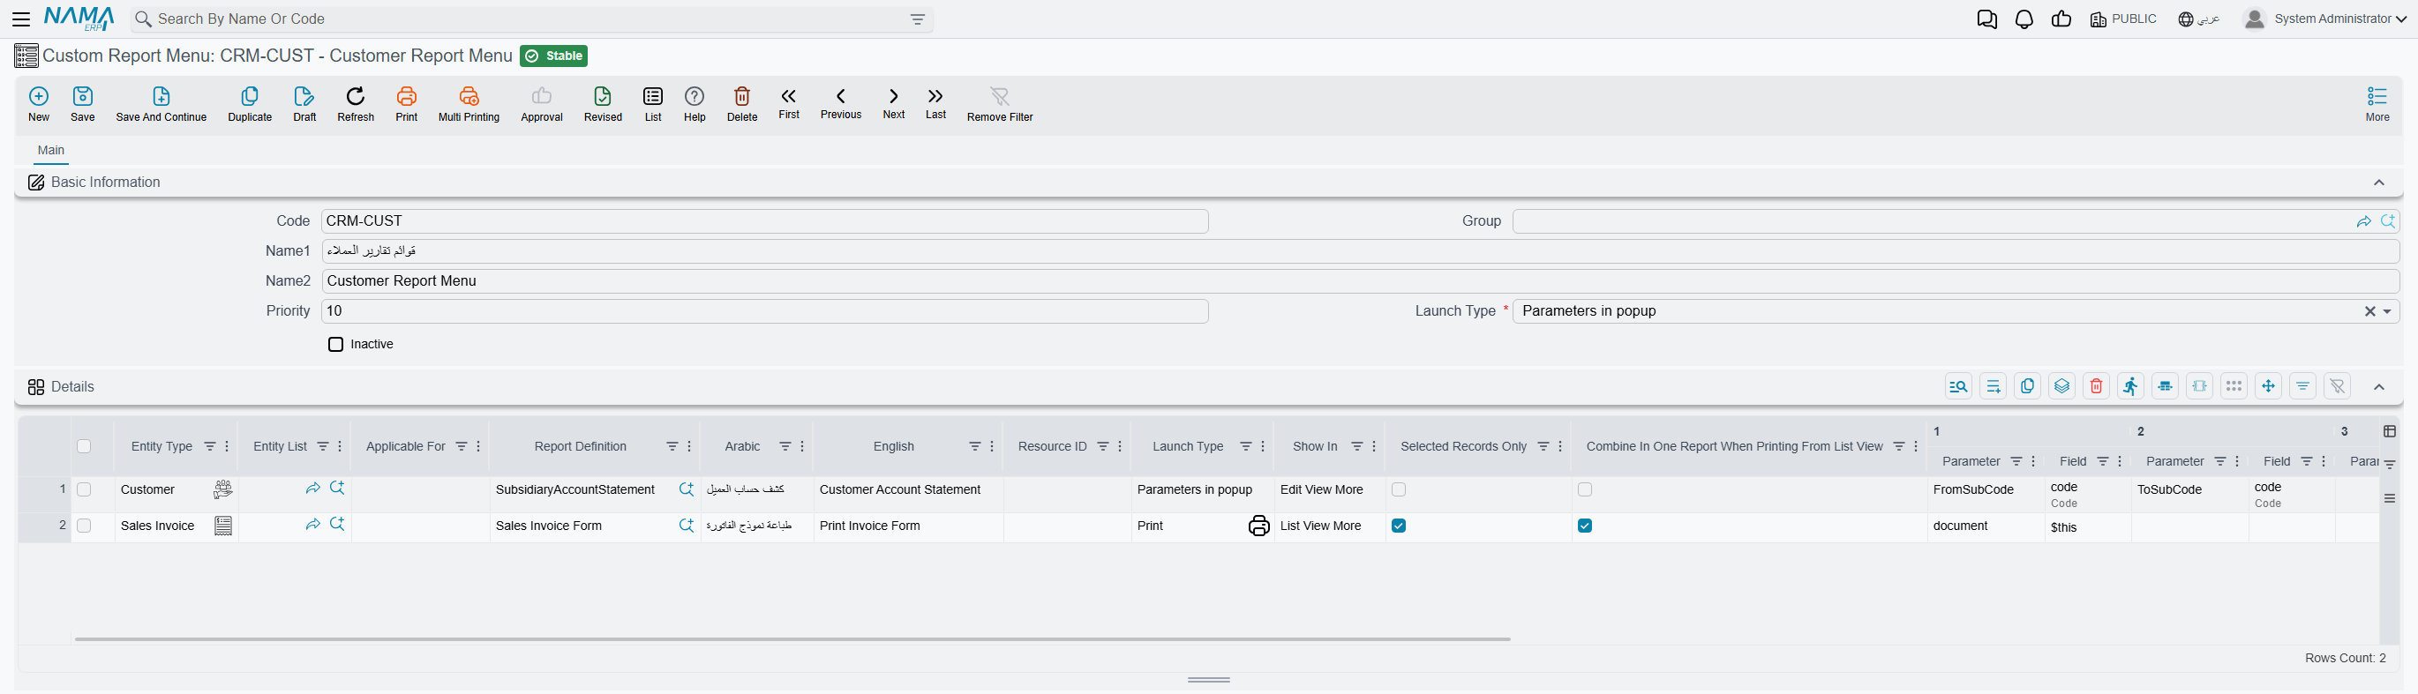The width and height of the screenshot is (2418, 694).
Task: Click the red trash icon in Details toolbar
Action: (2096, 386)
